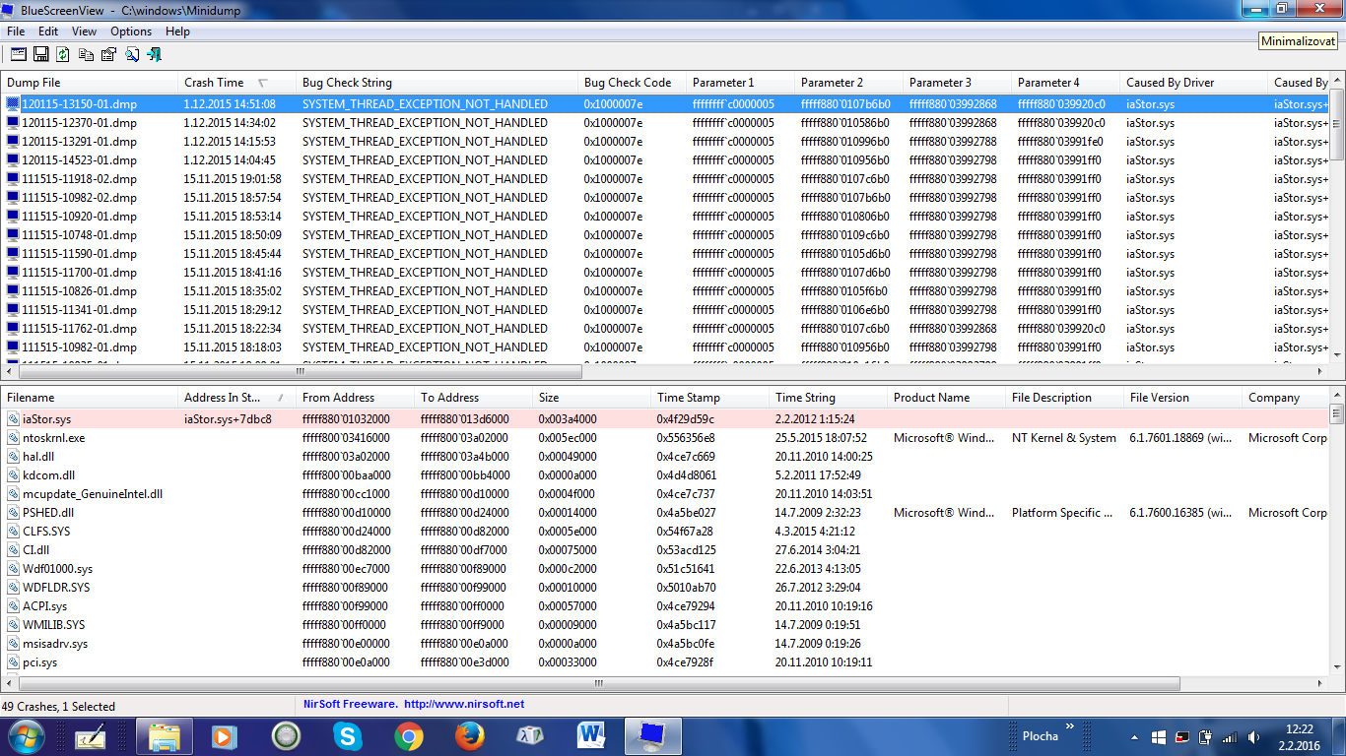Click parameter value fffff880`0105f6b0
The image size is (1346, 756).
point(844,291)
